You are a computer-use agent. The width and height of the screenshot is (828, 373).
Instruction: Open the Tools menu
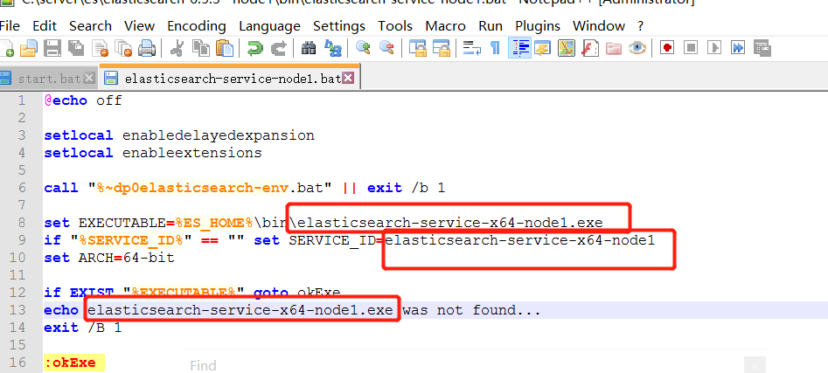395,26
